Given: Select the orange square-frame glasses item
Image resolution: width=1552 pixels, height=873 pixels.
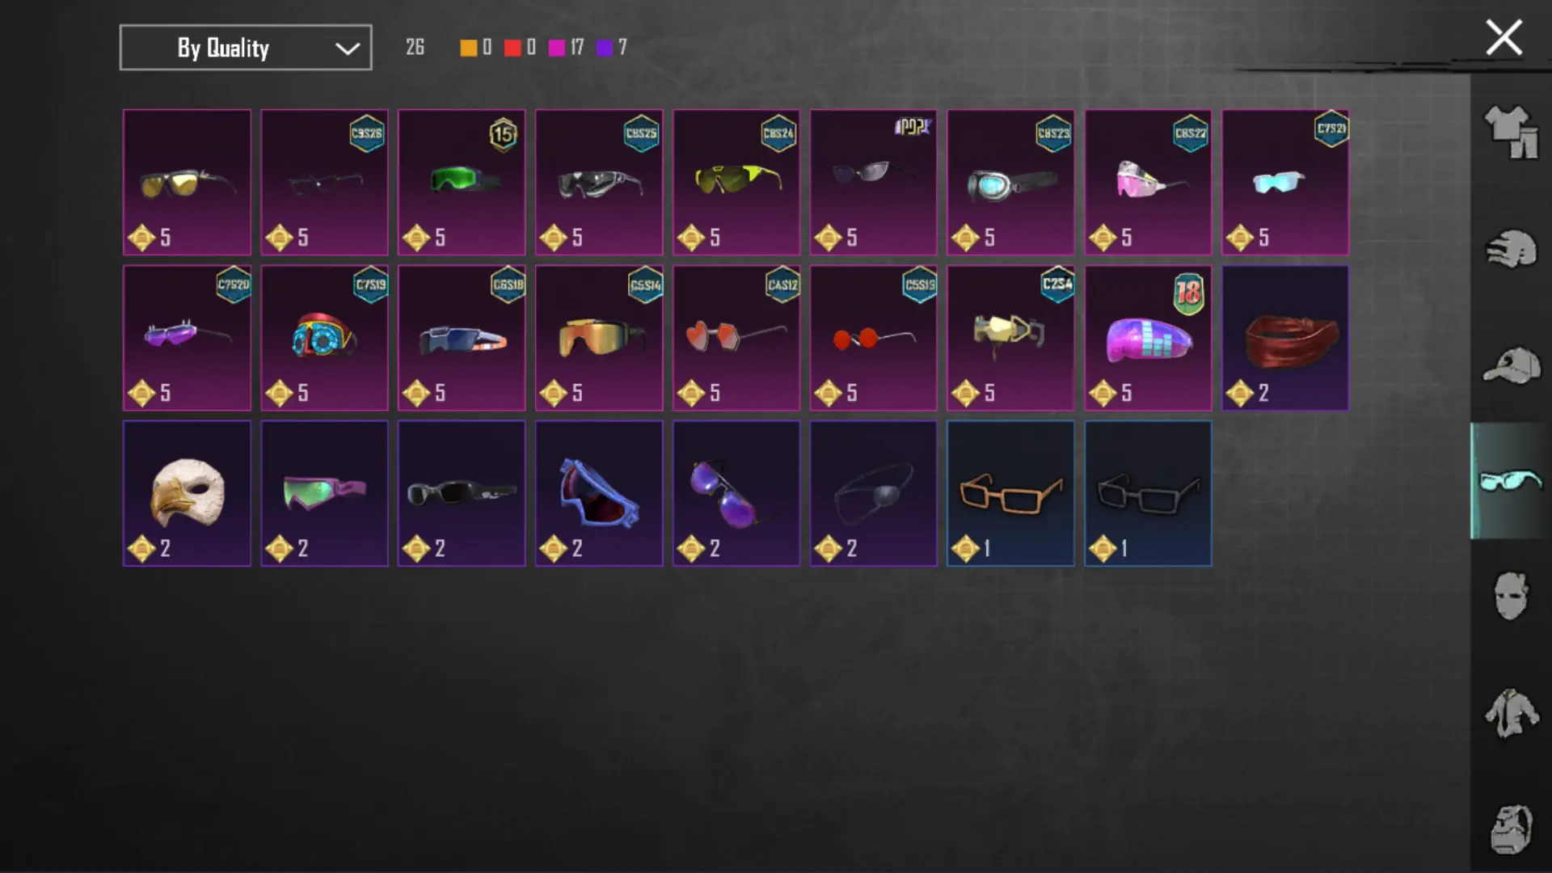Looking at the screenshot, I should pos(1010,493).
